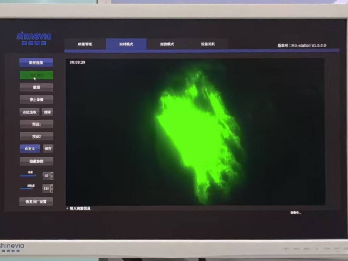Click the brightness slider
The width and height of the screenshot is (348, 261).
[x=28, y=176]
